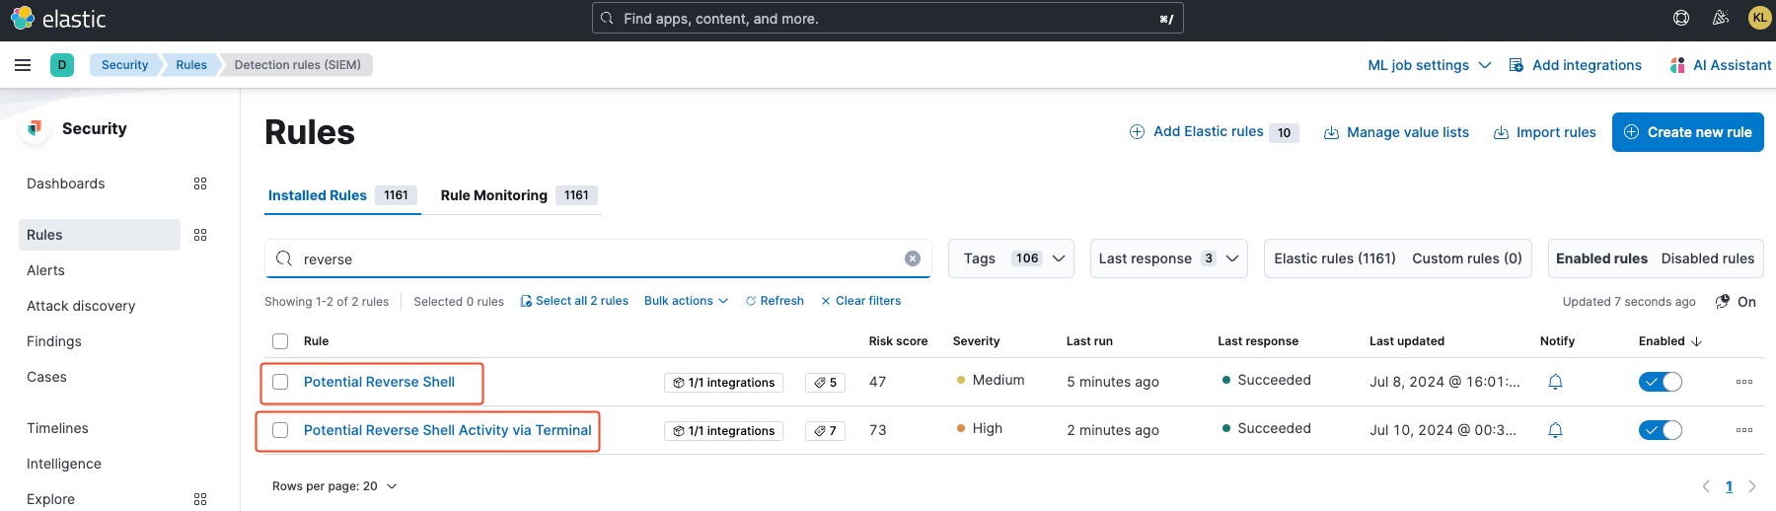The image size is (1776, 511).
Task: Open the newsfeed icon
Action: pos(1721,18)
